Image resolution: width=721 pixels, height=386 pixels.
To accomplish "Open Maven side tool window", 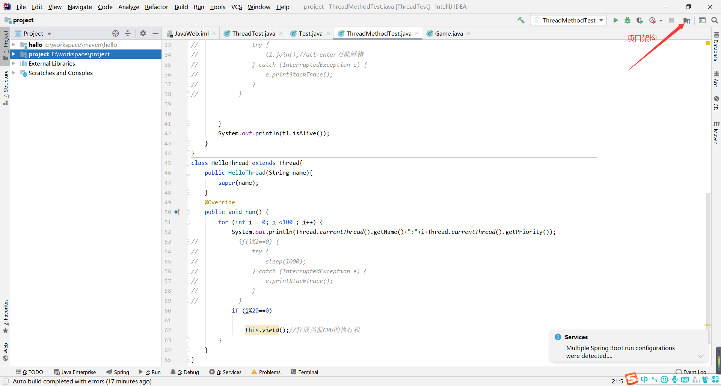I will point(716,133).
